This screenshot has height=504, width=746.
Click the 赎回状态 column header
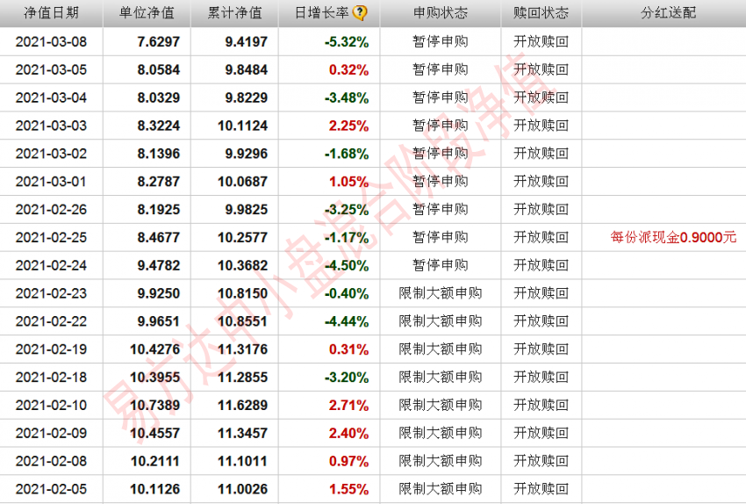point(541,13)
